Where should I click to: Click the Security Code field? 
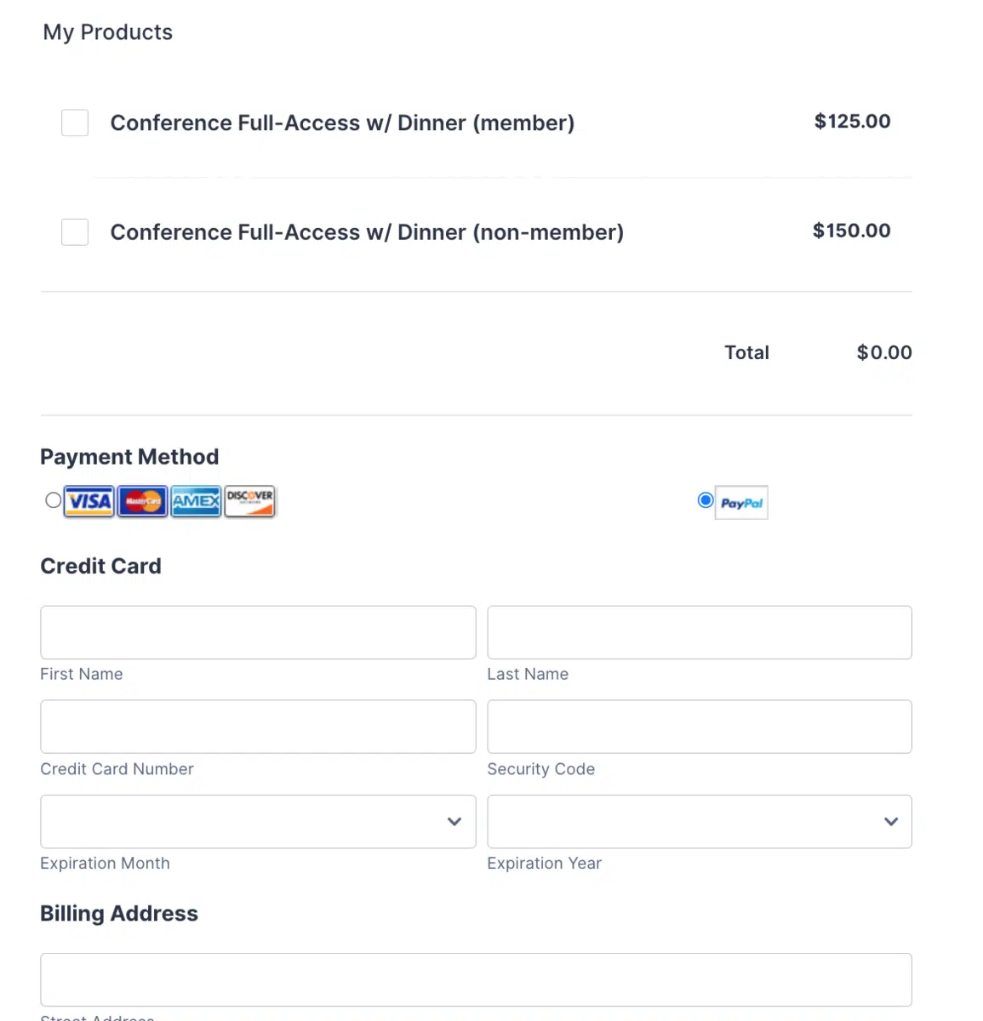coord(699,727)
